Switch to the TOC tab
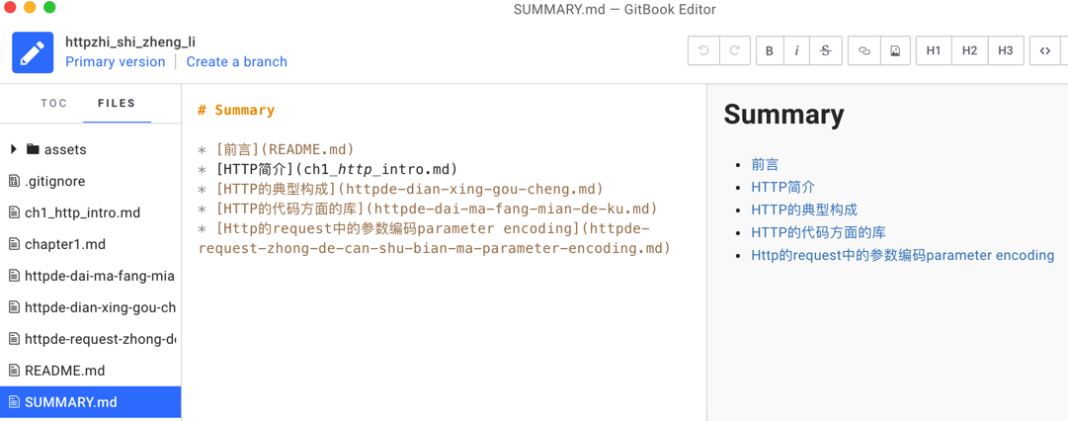1068x421 pixels. (54, 103)
